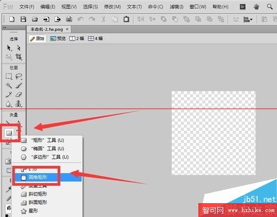Image resolution: width=277 pixels, height=217 pixels.
Task: Click the Copy icon
Action: [x=115, y=19]
